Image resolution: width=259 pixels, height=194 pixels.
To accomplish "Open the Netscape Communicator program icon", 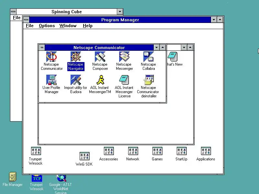I will point(51,57).
